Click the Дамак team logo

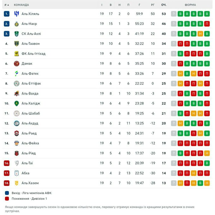(x=16, y=64)
